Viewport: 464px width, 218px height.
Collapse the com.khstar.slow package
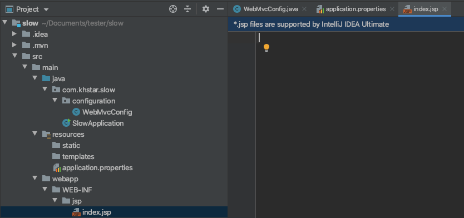pos(45,90)
